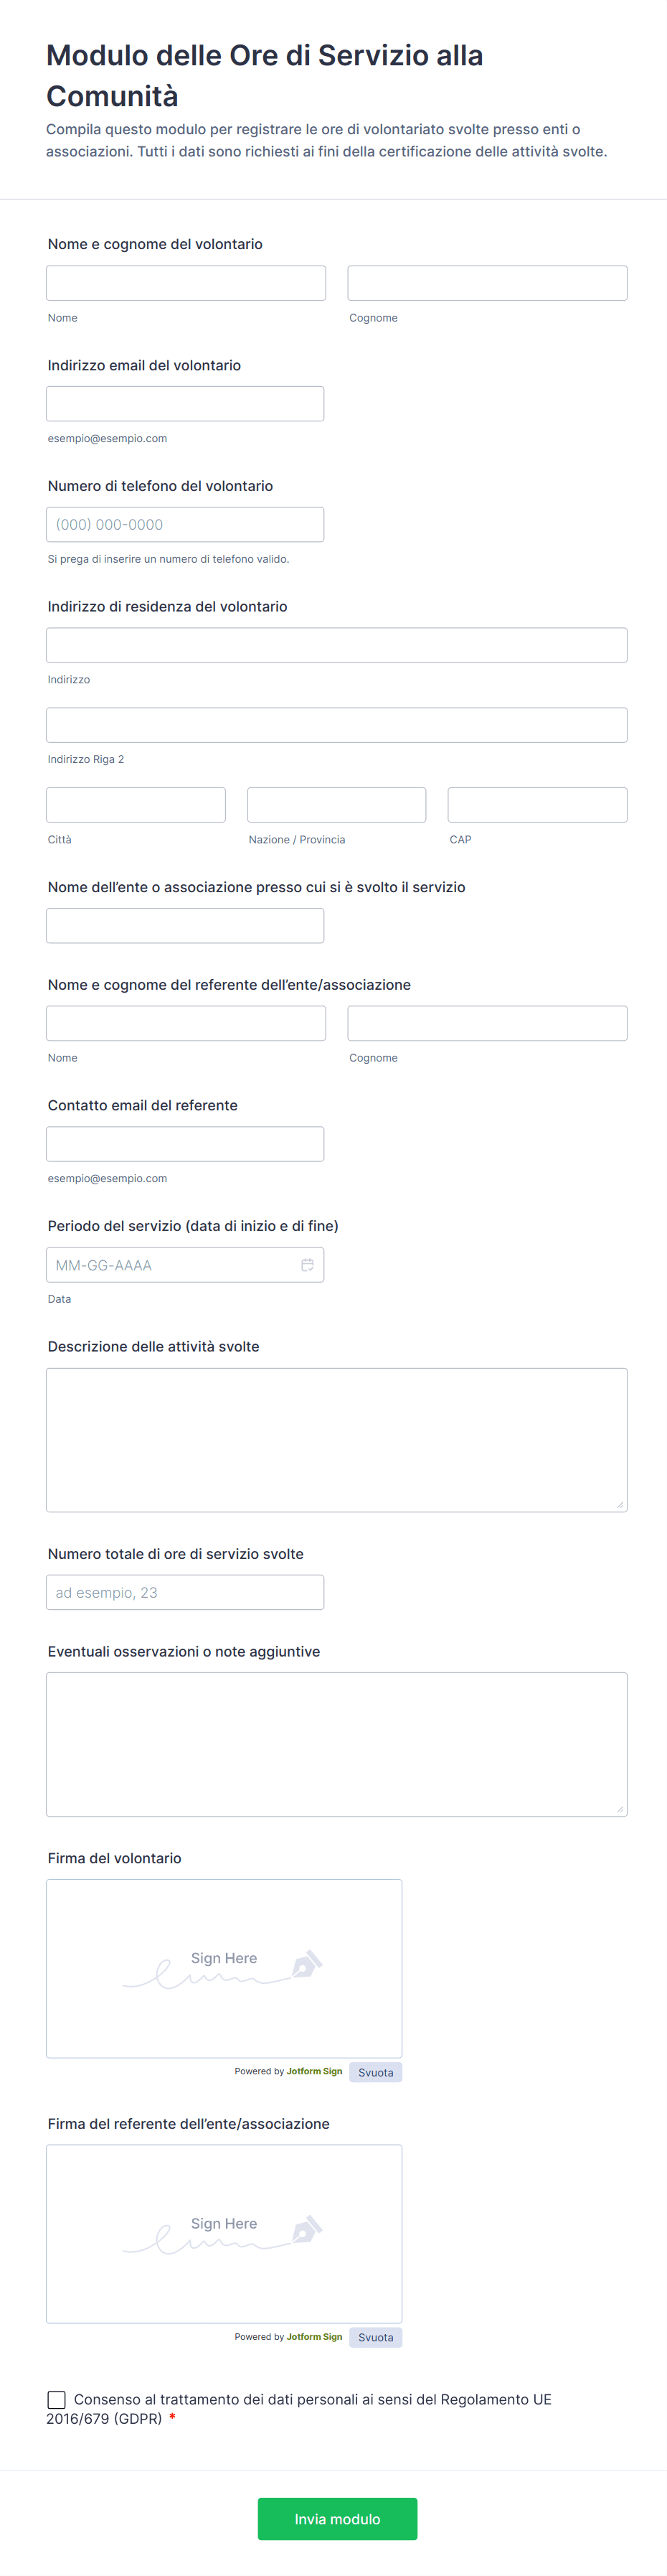Screen dimensions: 667x2576
Task: Tick the GDPR consent checkbox
Action: (57, 2399)
